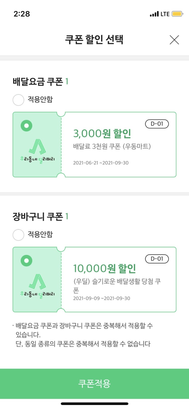Screen dimensions: 189x409
Task: Toggle the 3,000원 coupon selected radio
Action: (26, 126)
